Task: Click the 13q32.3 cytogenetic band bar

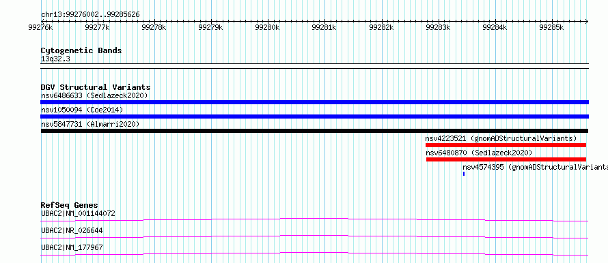Action: 314,66
